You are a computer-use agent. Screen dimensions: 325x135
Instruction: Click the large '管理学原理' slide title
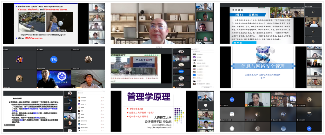(x=149, y=97)
